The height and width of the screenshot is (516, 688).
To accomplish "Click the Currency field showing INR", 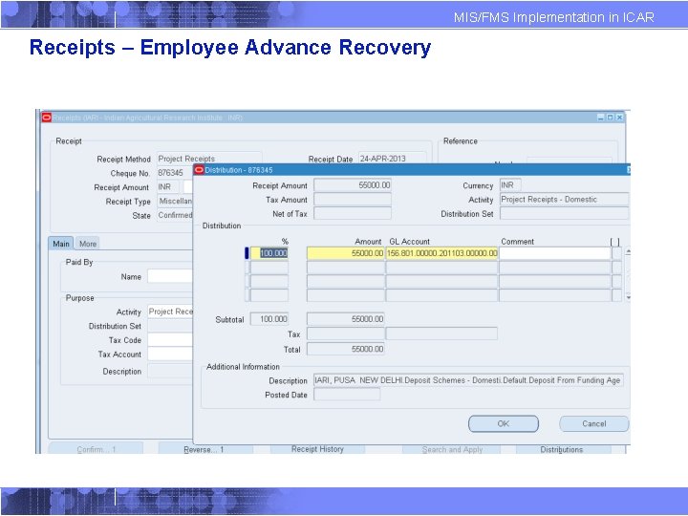I will coord(510,185).
